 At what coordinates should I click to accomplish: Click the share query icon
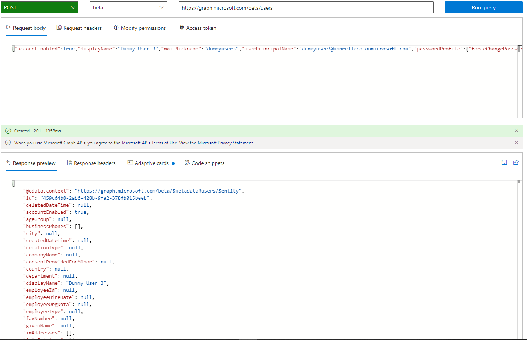point(516,162)
